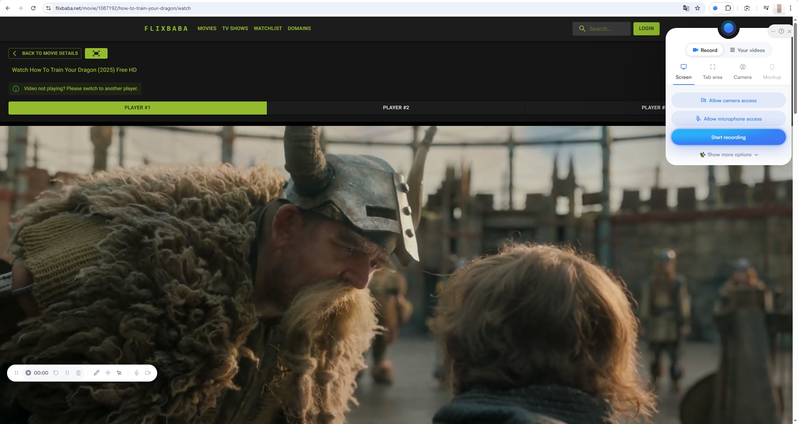The height and width of the screenshot is (424, 798).
Task: Select Tab area recording mode
Action: tap(712, 72)
